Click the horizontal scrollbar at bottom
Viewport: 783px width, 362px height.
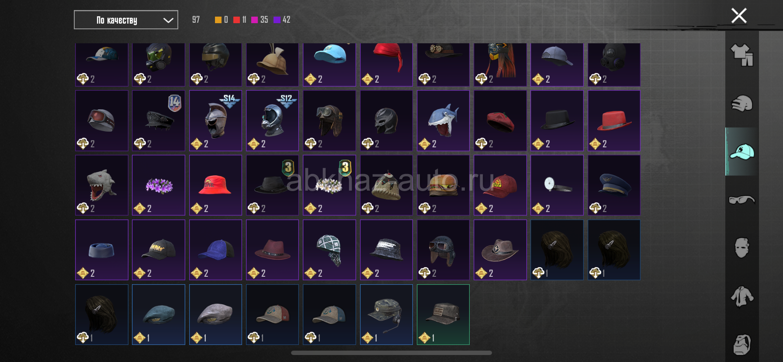click(x=391, y=353)
